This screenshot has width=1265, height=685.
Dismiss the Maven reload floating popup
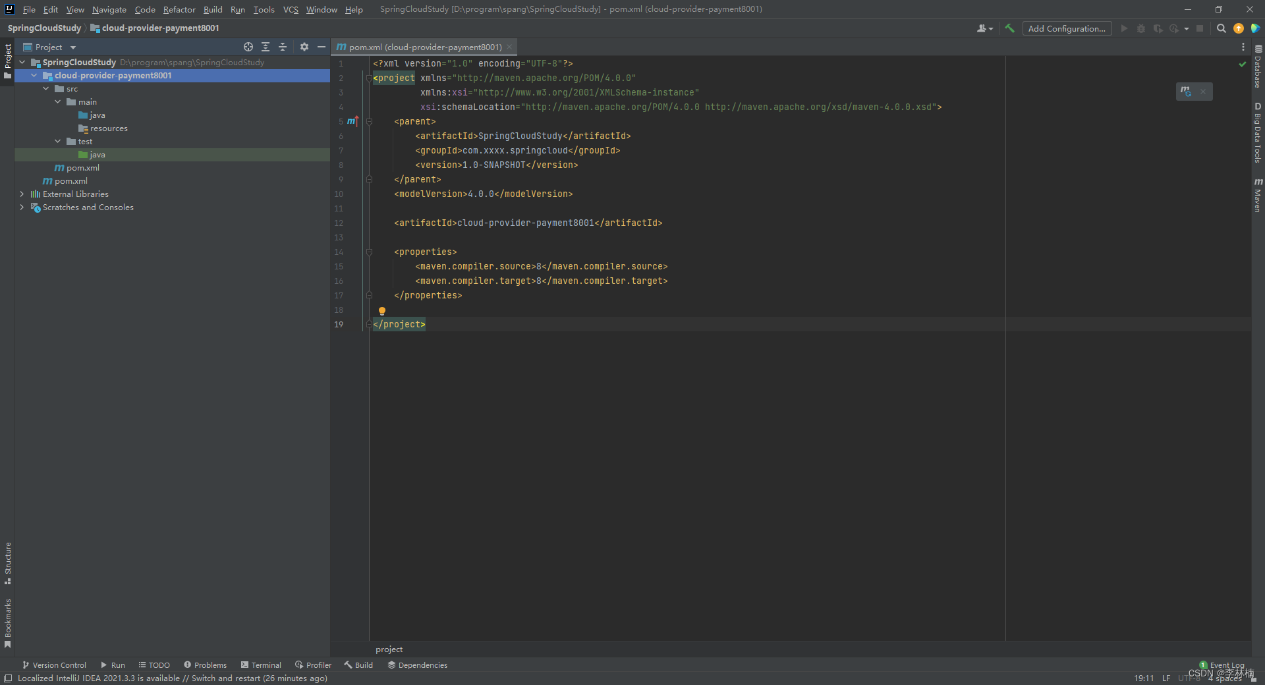pos(1203,92)
